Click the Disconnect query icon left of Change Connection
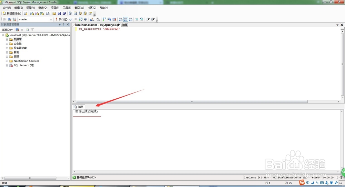345x187 pixels. coord(10,19)
